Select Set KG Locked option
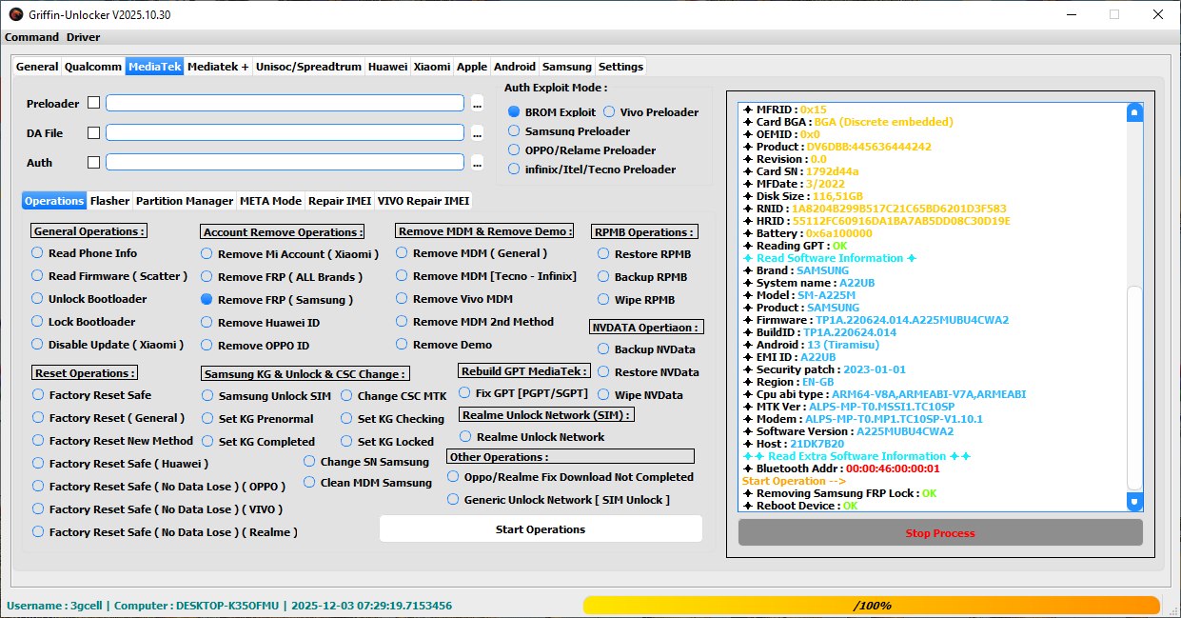1181x618 pixels. 387,442
